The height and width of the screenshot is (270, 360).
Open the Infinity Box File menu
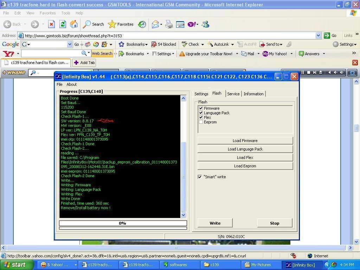click(59, 84)
